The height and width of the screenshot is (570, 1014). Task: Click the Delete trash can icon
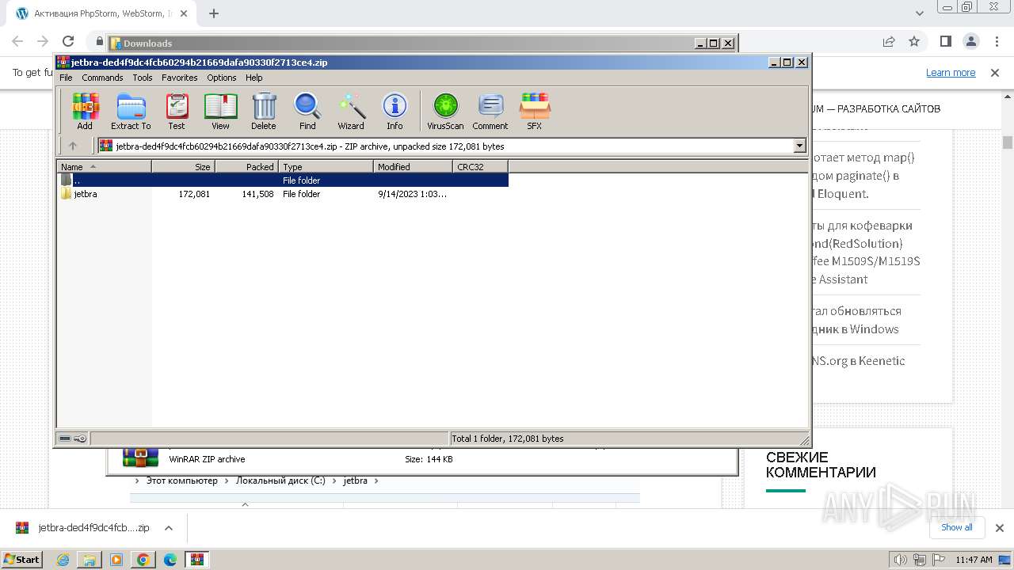point(264,112)
